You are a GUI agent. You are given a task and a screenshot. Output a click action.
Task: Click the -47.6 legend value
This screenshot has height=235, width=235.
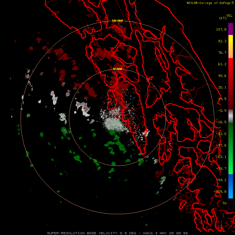click(x=221, y=145)
